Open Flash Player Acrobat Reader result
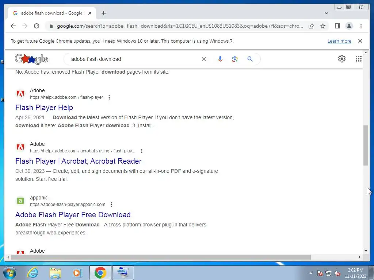Viewport: 374px width, 280px height. [x=79, y=161]
